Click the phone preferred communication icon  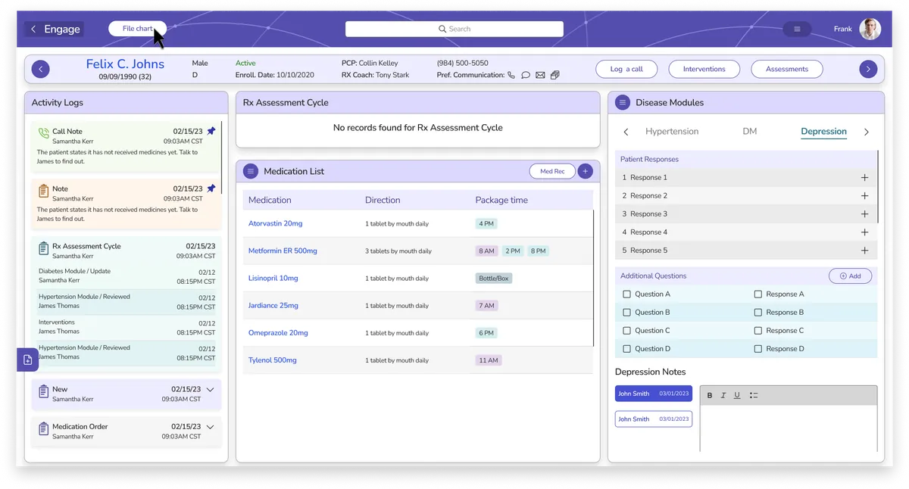[511, 75]
